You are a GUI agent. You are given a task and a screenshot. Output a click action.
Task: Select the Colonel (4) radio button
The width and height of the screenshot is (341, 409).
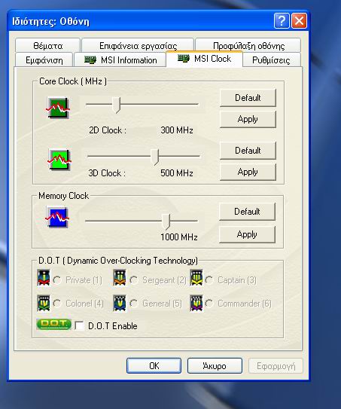(57, 304)
